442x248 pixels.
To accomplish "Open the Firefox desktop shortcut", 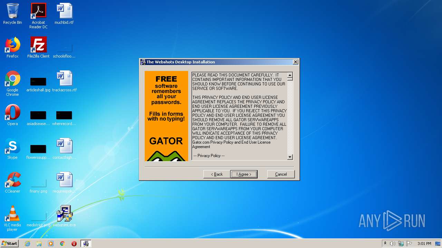I will tap(12, 48).
